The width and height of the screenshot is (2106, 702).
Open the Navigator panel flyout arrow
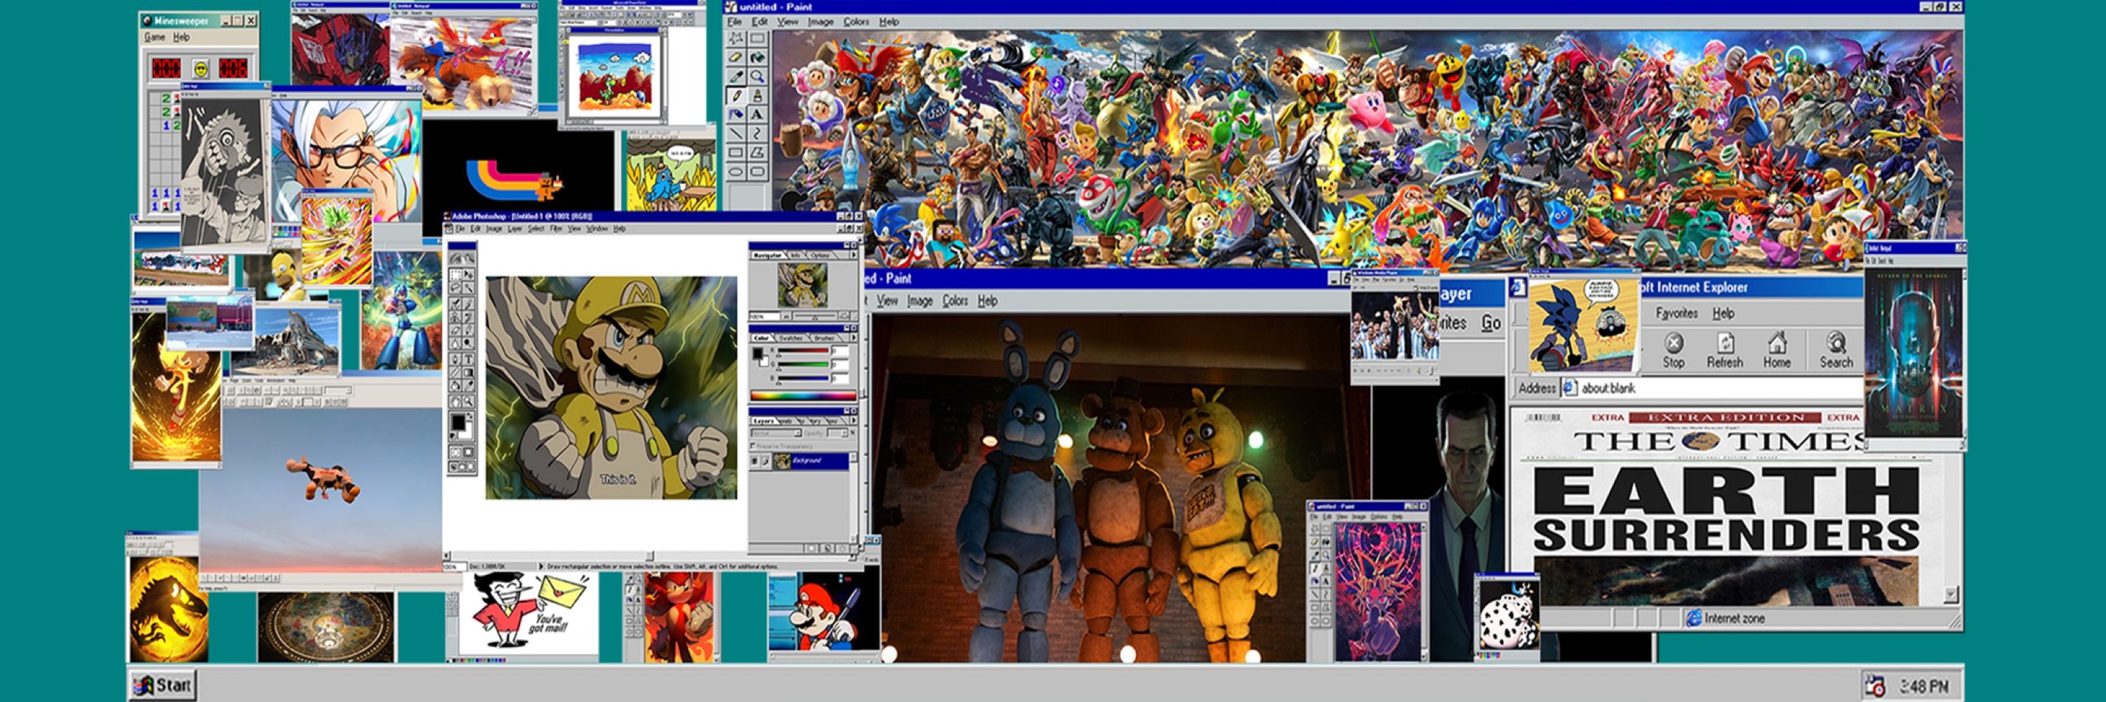coord(854,256)
